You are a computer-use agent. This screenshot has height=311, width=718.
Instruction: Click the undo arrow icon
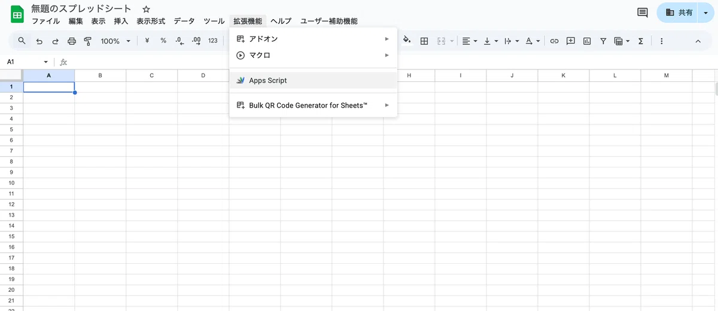39,41
